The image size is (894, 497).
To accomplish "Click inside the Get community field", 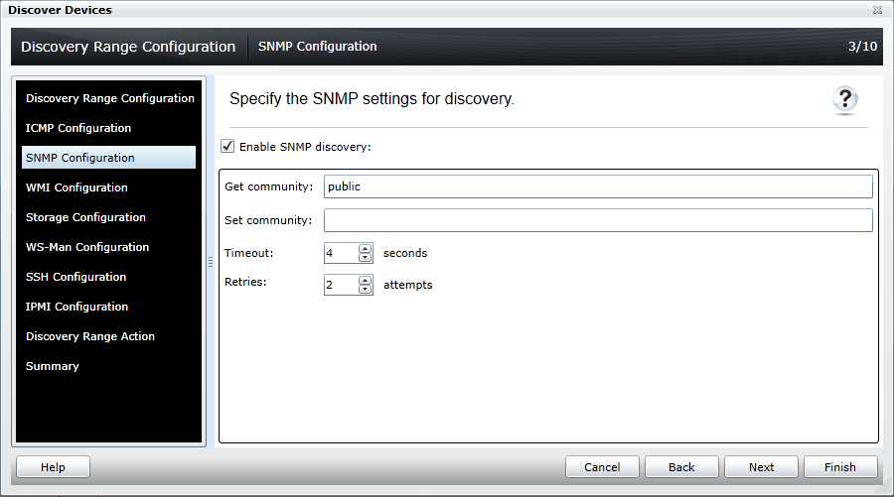I will coord(598,186).
